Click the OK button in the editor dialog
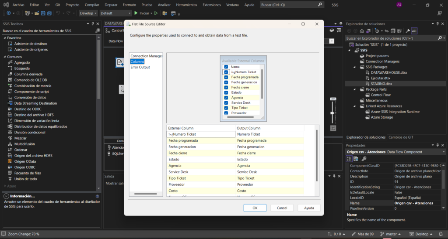Screen dimensions: 448x239 (x=255, y=208)
